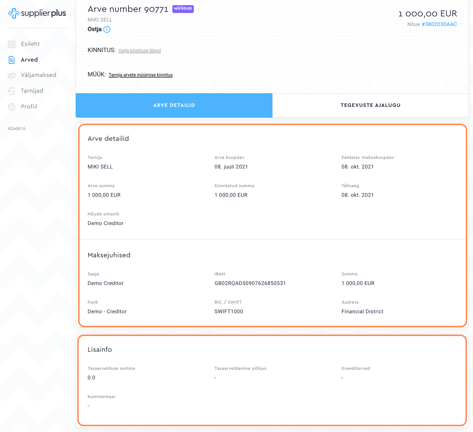Click the Esileht dashboard grid icon
Viewport: 473px width, 432px height.
point(12,44)
